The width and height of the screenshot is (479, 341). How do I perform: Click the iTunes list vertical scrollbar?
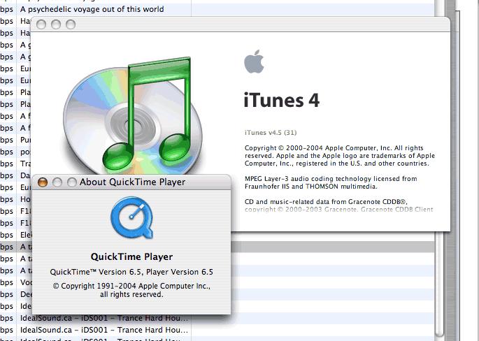pyautogui.click(x=438, y=285)
